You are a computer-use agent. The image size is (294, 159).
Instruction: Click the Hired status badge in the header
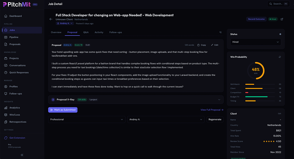point(273,19)
